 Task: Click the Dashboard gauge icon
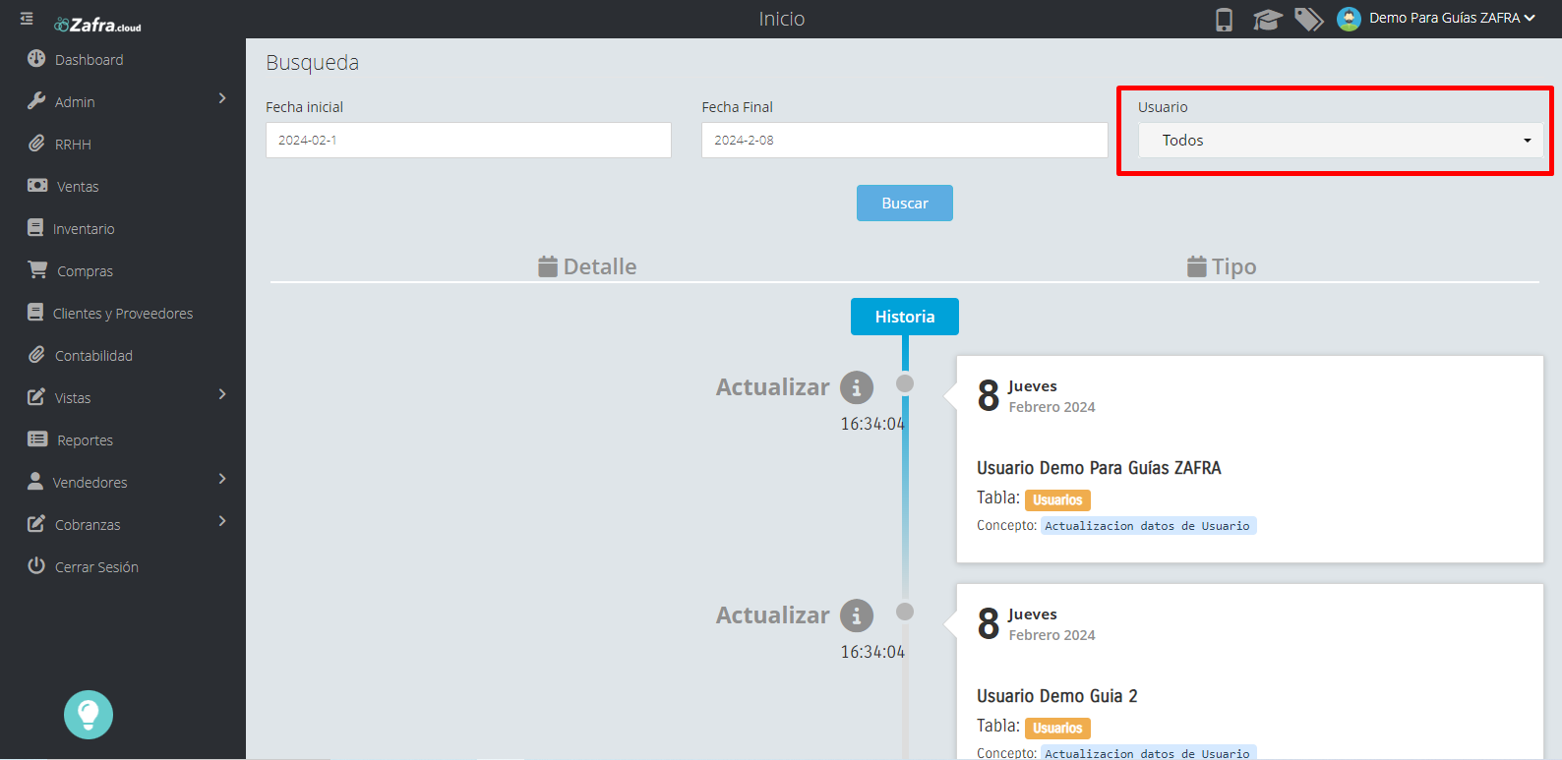(x=36, y=58)
